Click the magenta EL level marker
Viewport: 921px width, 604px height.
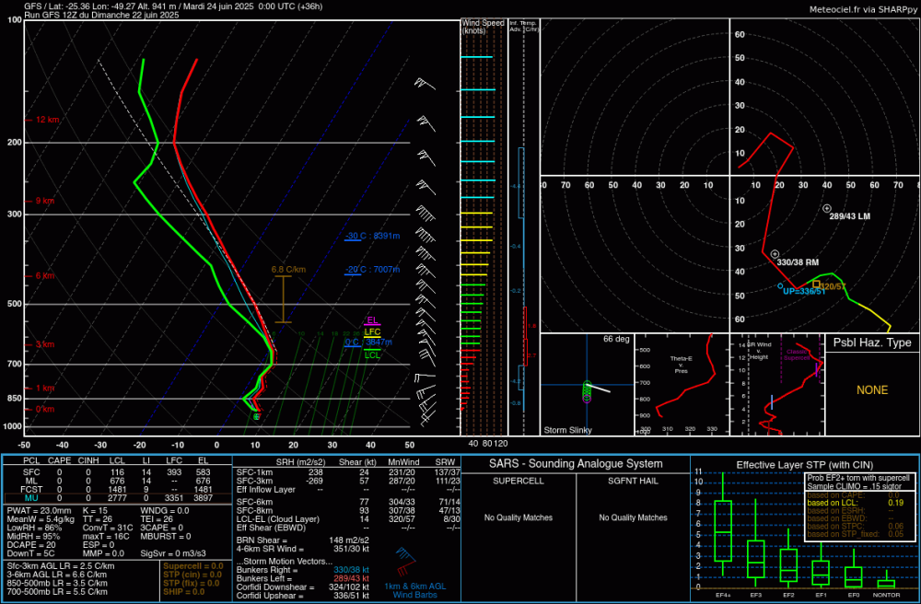[373, 320]
